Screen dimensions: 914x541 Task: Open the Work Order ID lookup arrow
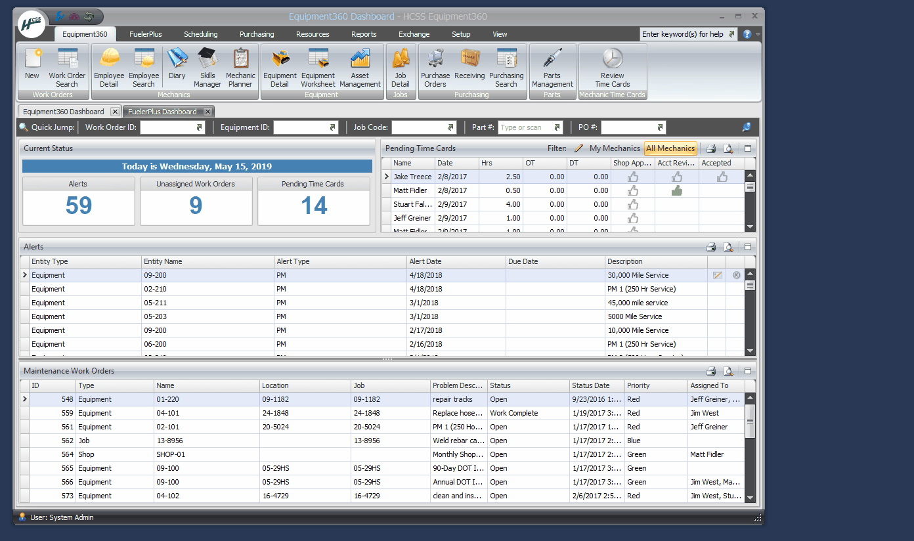tap(200, 127)
